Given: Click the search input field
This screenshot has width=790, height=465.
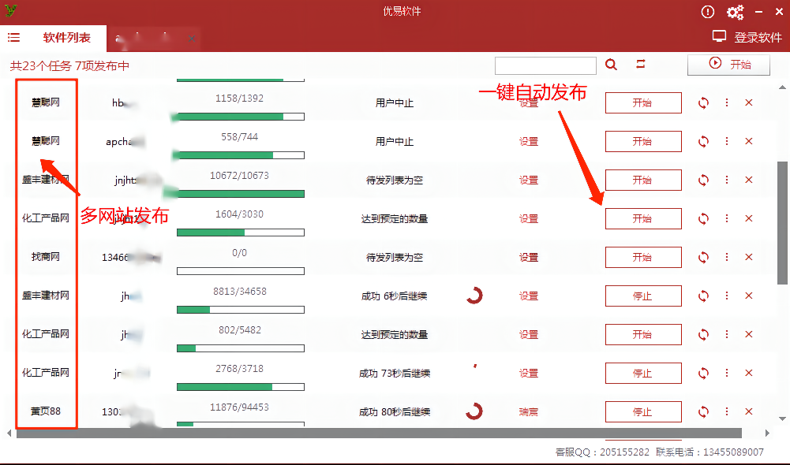Looking at the screenshot, I should [x=545, y=65].
